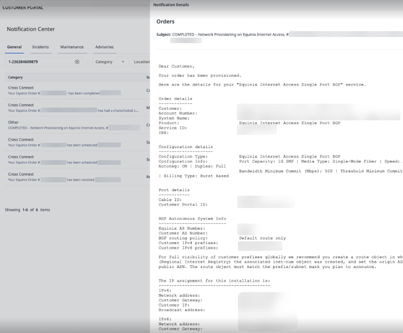Screen dimensions: 403x333
Task: Click the Notification Details panel title
Action: coord(171,5)
